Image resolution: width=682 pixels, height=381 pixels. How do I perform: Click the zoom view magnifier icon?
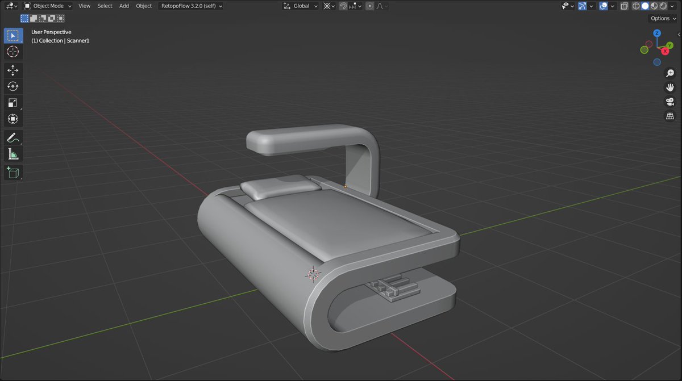pos(670,73)
